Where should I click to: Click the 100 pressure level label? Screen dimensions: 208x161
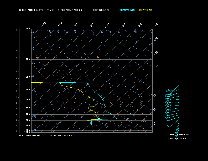(28, 29)
